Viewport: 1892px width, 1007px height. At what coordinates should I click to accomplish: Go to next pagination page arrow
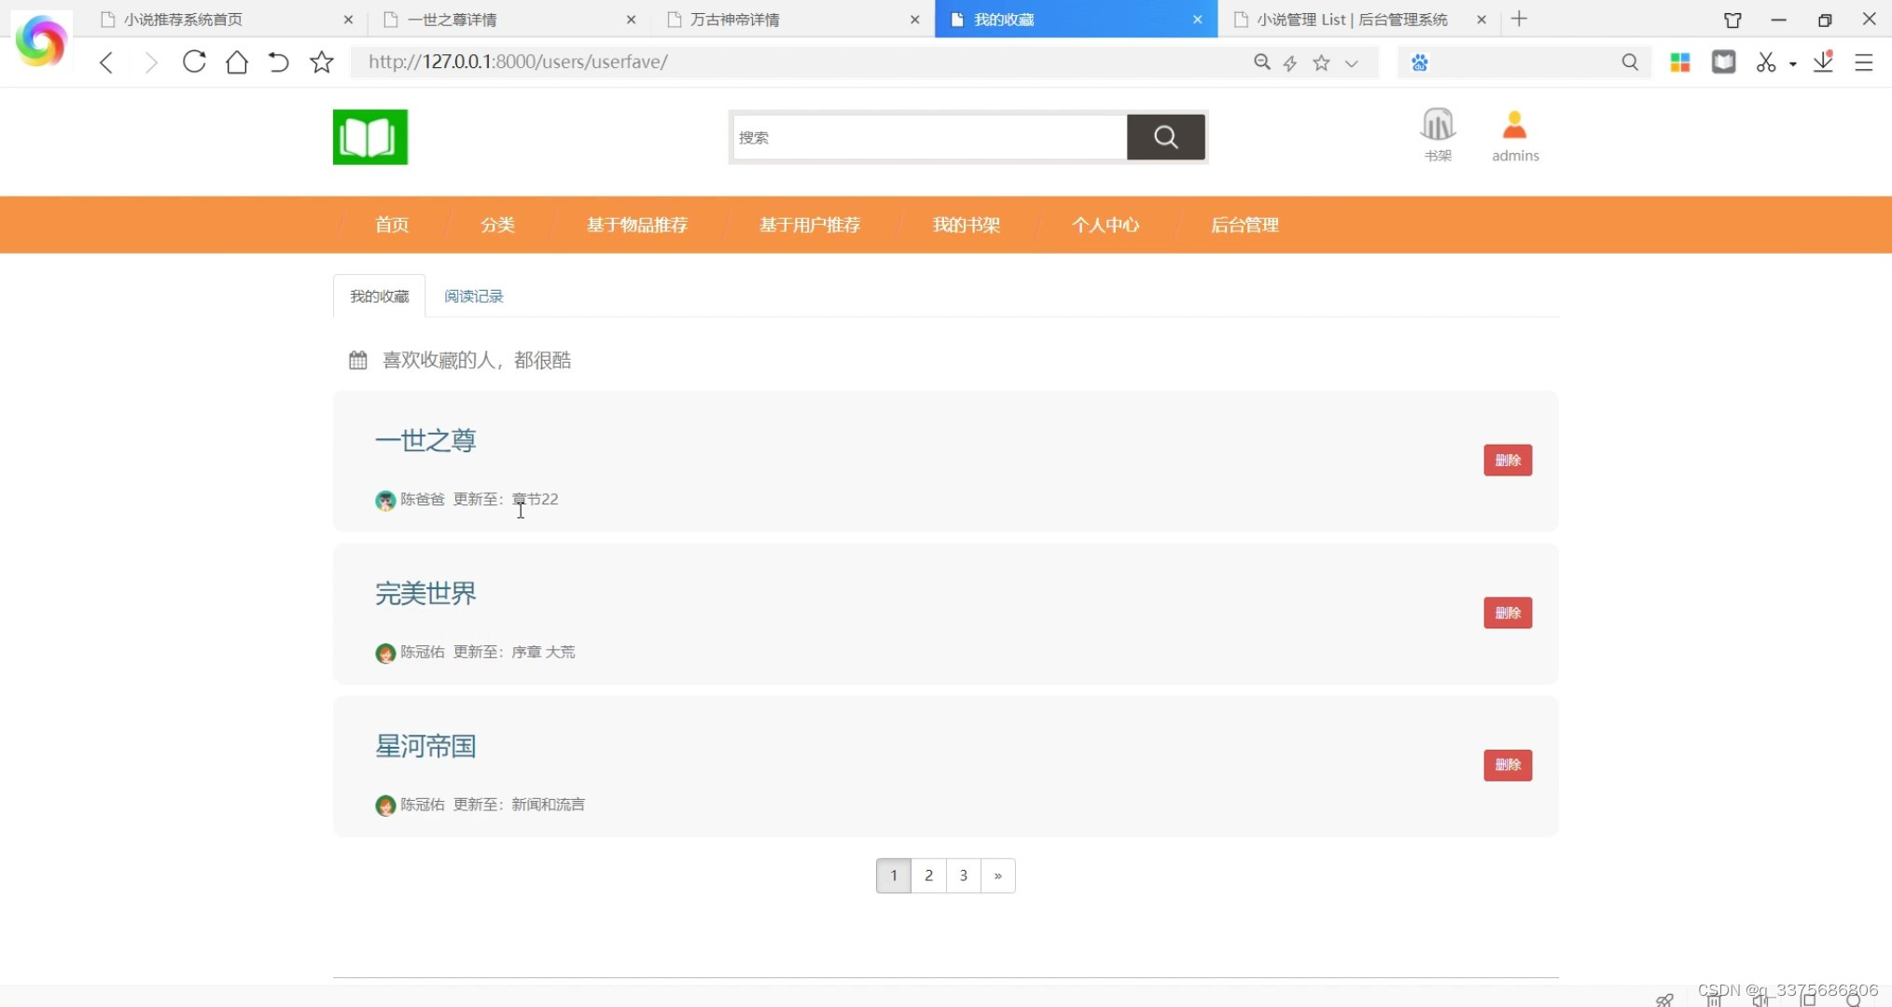click(x=997, y=876)
